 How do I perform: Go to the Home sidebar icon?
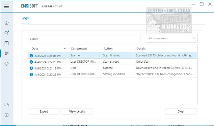coord(6,23)
